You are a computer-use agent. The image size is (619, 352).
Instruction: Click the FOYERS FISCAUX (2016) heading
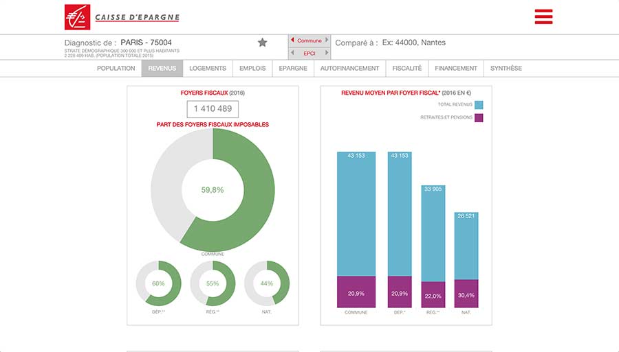point(213,93)
